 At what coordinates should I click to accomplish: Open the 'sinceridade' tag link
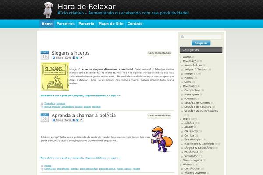tap(68, 107)
